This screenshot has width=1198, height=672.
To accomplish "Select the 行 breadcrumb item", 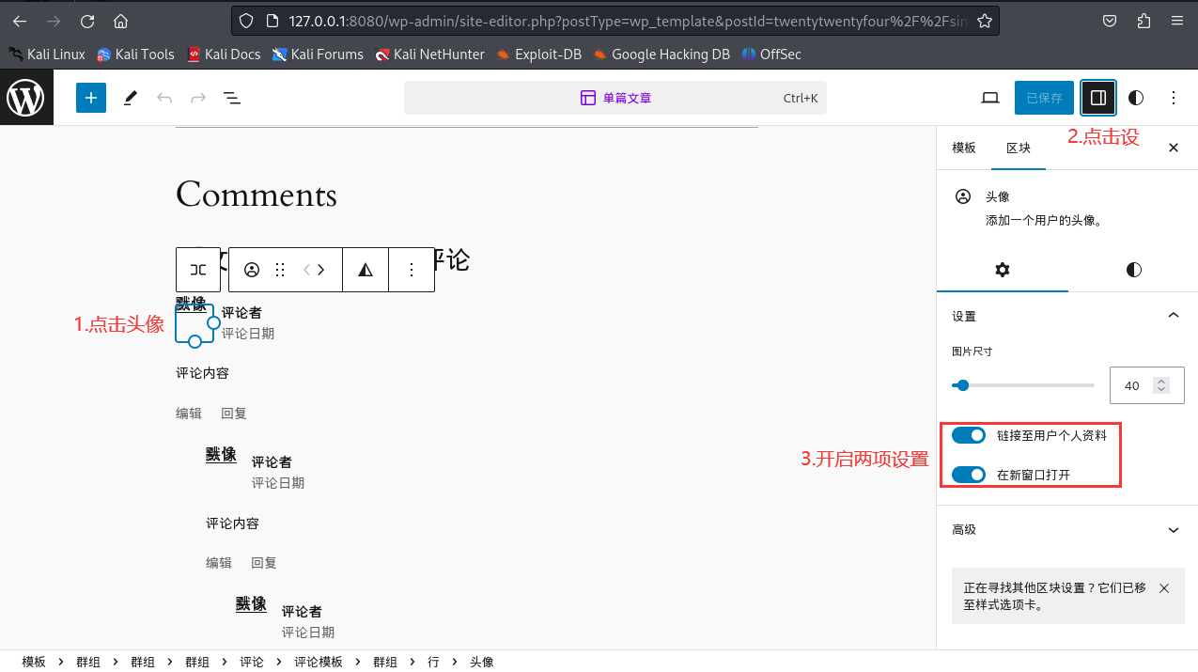I will tap(433, 662).
